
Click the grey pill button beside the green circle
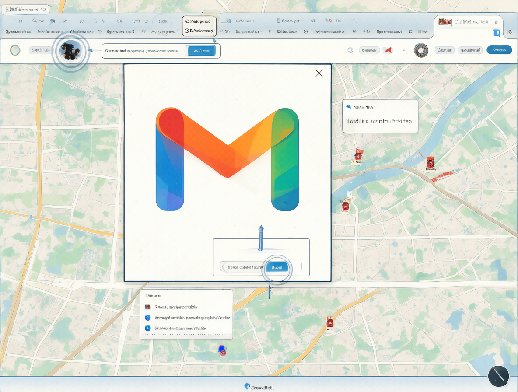coord(40,50)
